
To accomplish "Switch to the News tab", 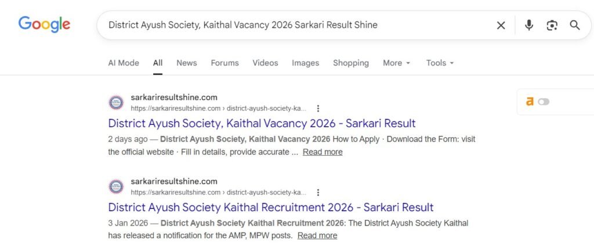I will [187, 63].
